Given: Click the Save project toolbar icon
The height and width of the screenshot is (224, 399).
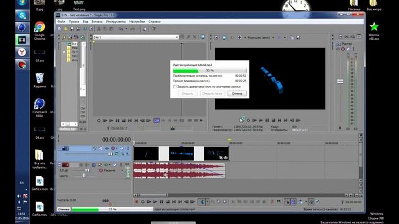Looking at the screenshot, I should click(72, 29).
